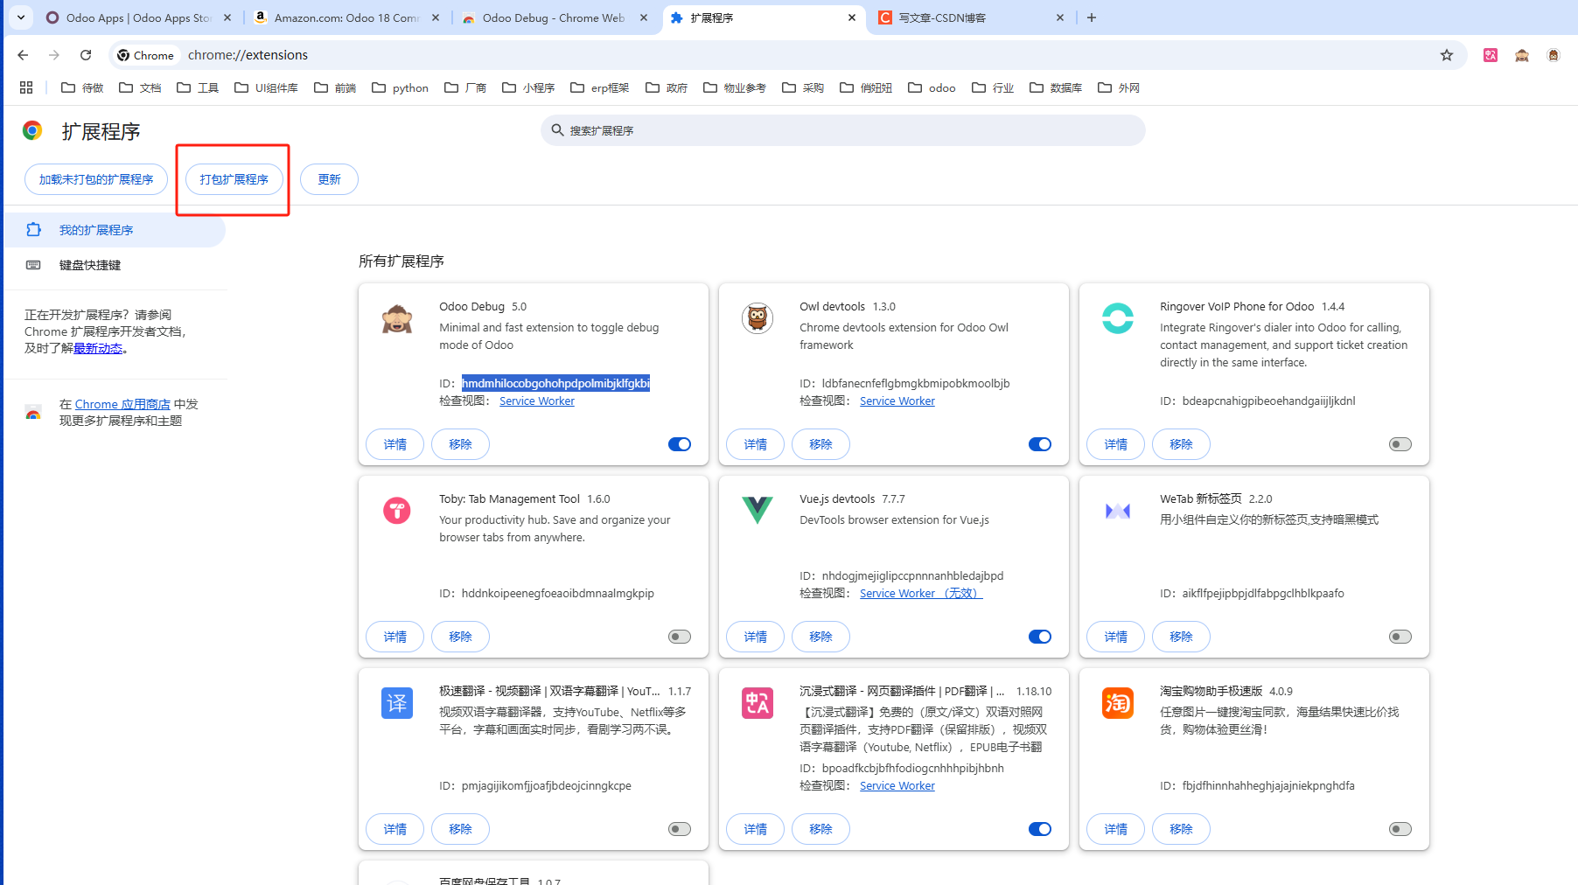1578x885 pixels.
Task: Click the Toby tab management icon
Action: tap(397, 511)
